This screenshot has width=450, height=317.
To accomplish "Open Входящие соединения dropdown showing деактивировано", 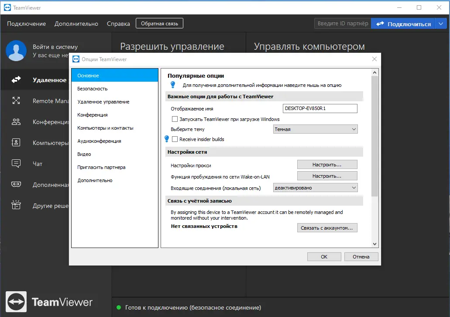I will click(316, 188).
